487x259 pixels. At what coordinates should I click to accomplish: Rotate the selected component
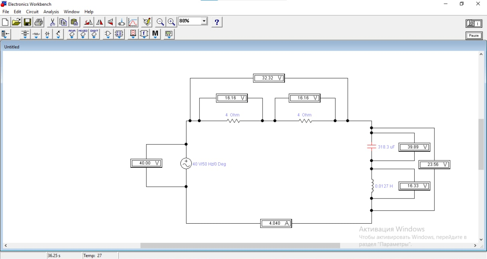pos(88,22)
